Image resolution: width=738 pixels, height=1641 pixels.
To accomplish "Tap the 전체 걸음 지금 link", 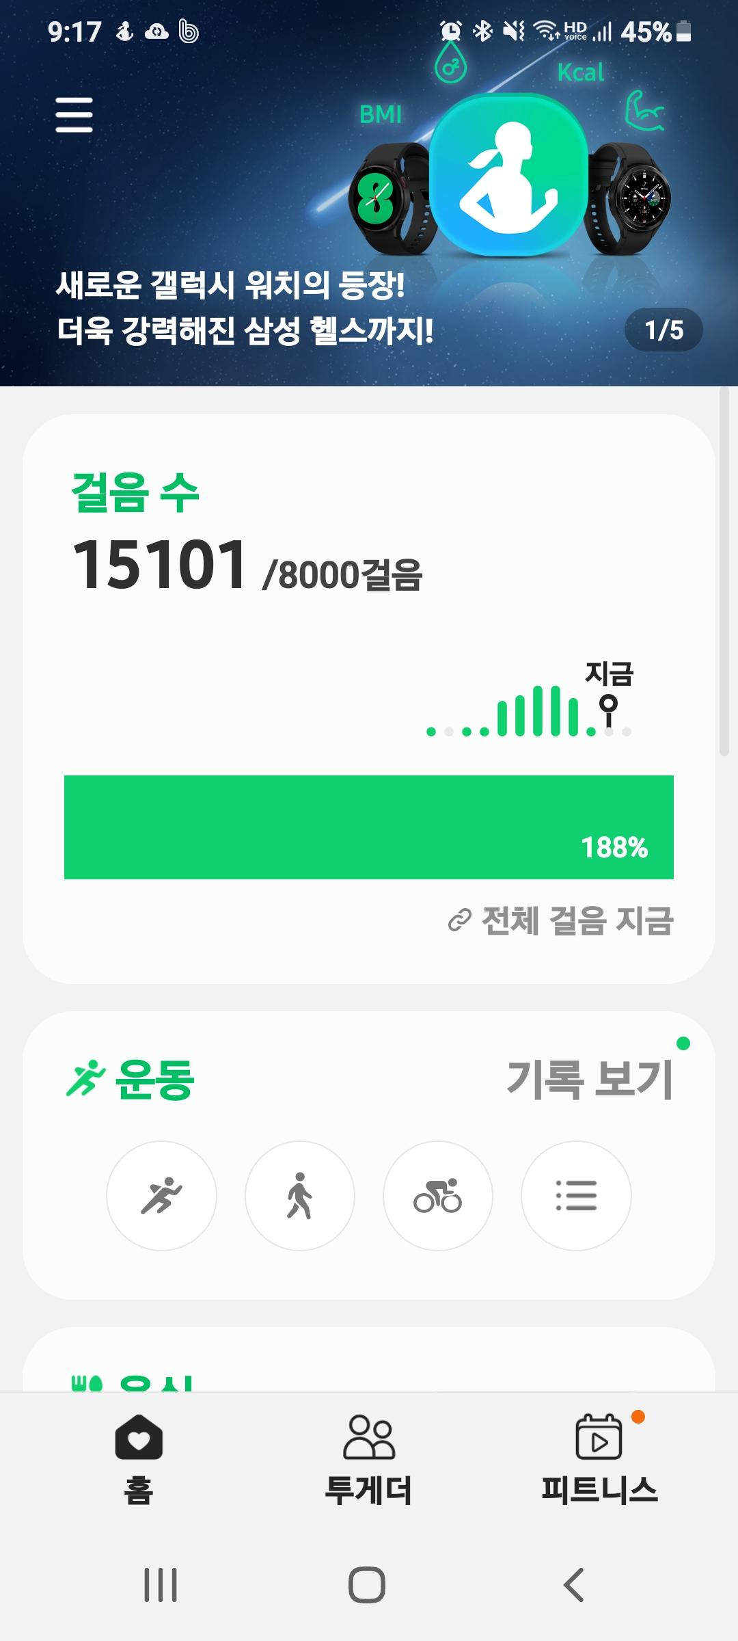I will 562,920.
